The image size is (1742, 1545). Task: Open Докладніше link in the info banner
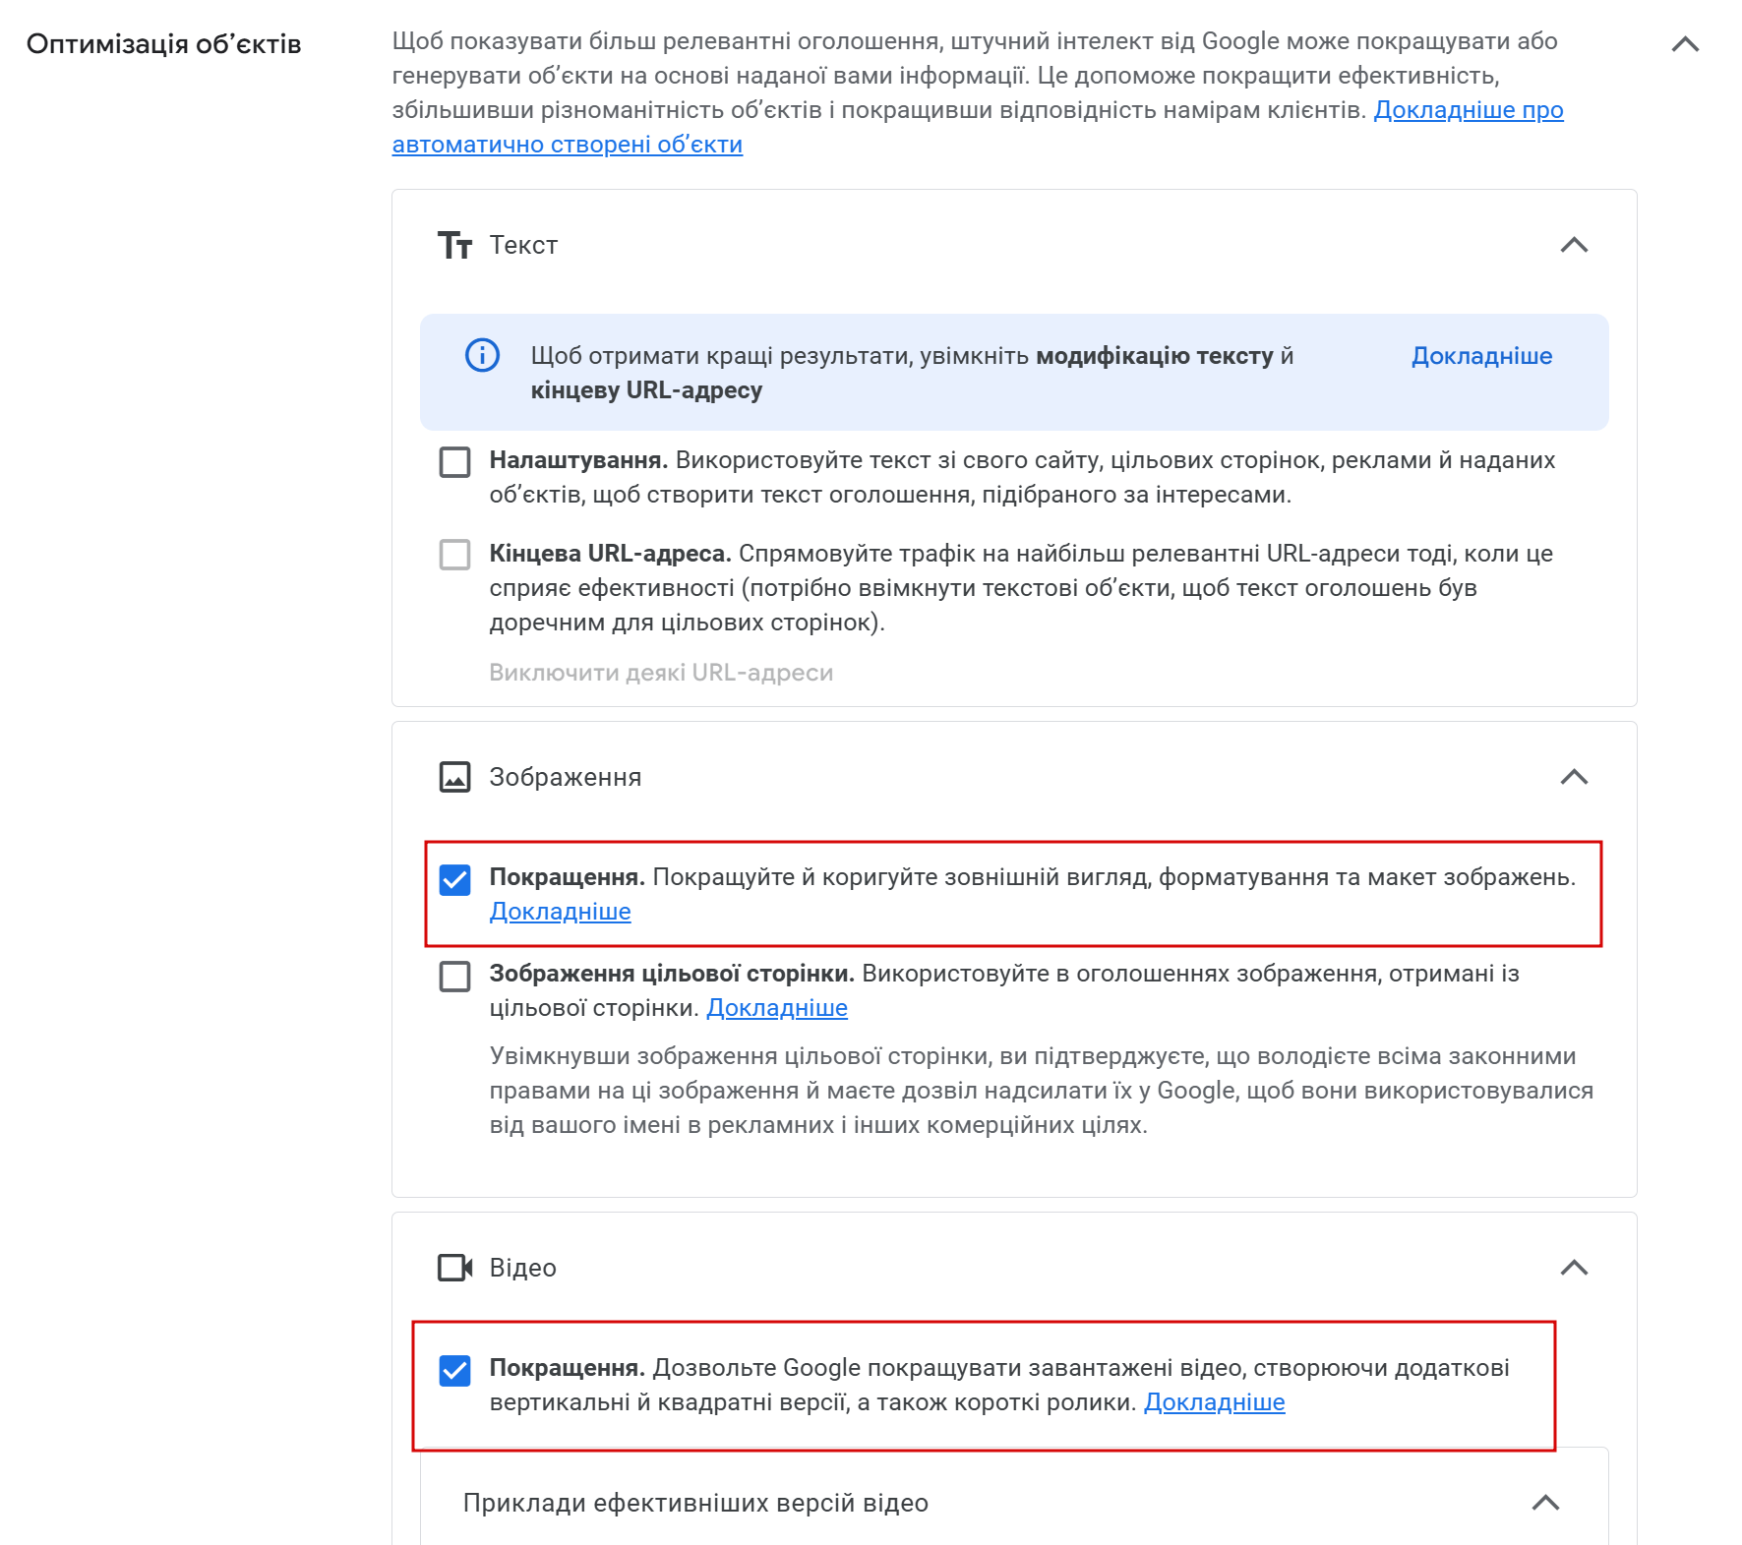(1481, 356)
